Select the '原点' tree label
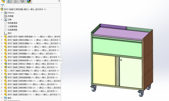 pyautogui.click(x=9, y=33)
